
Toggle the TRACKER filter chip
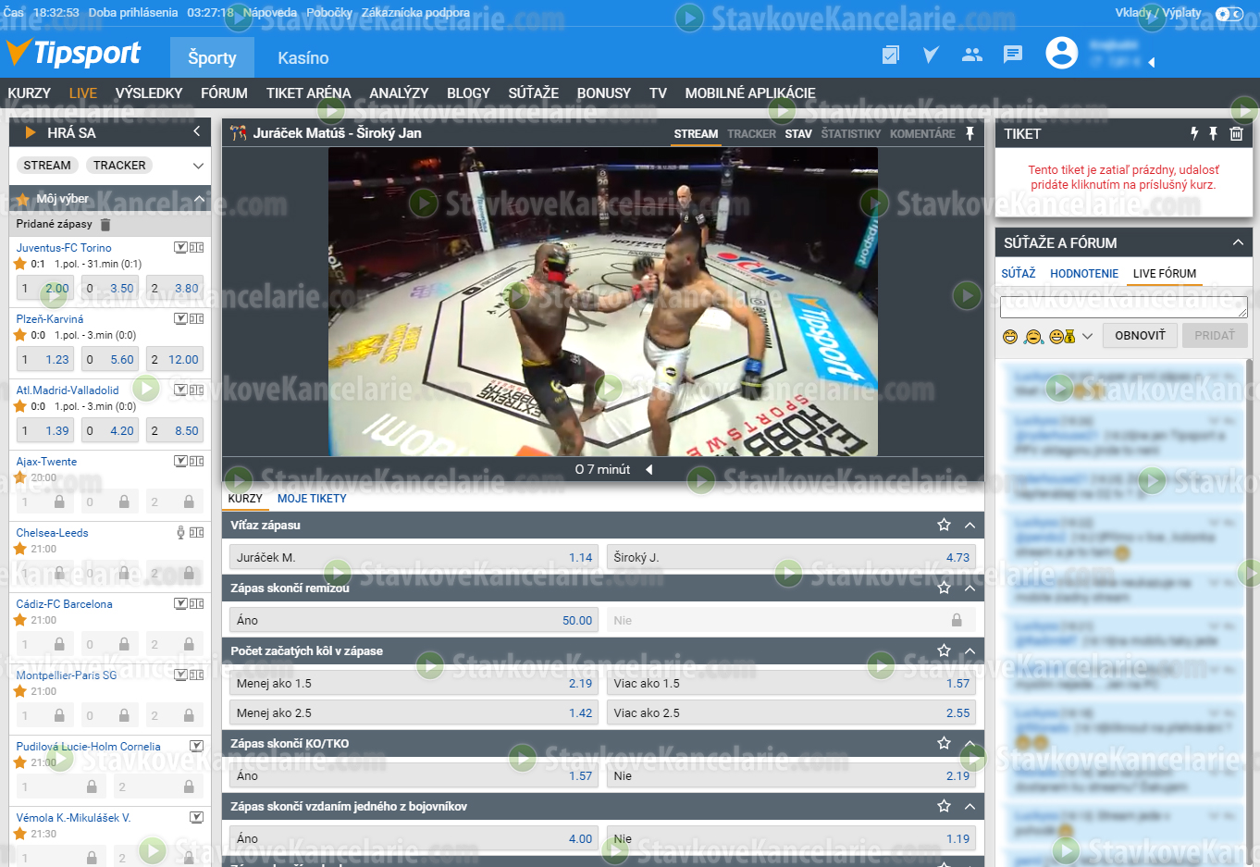119,165
